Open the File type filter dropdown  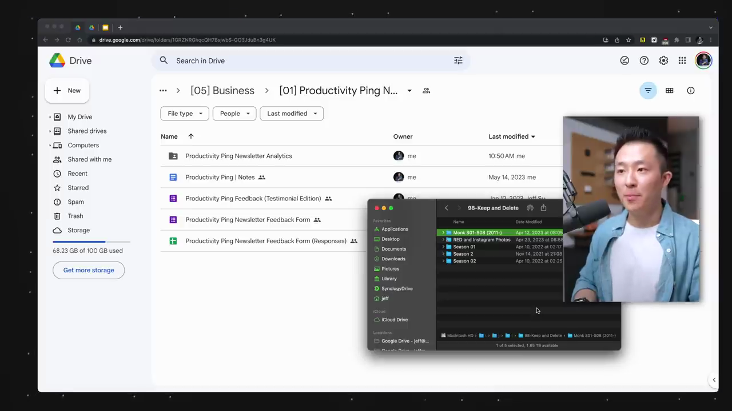click(185, 114)
